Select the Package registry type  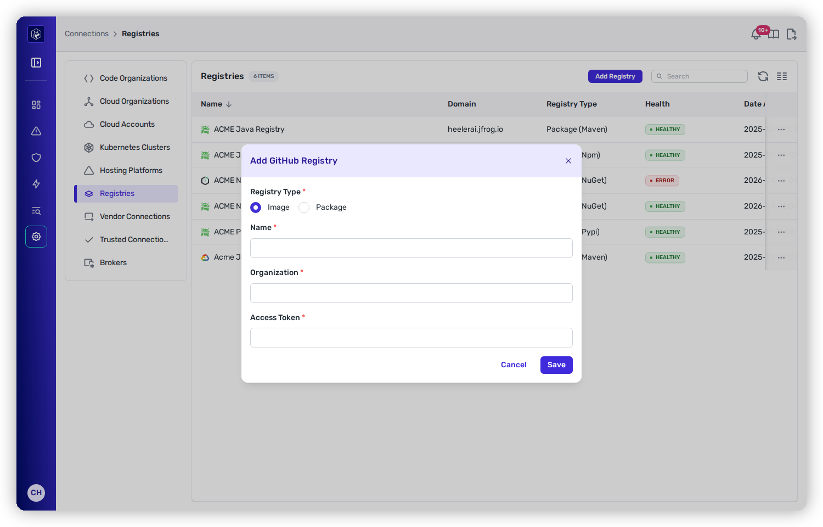point(304,208)
